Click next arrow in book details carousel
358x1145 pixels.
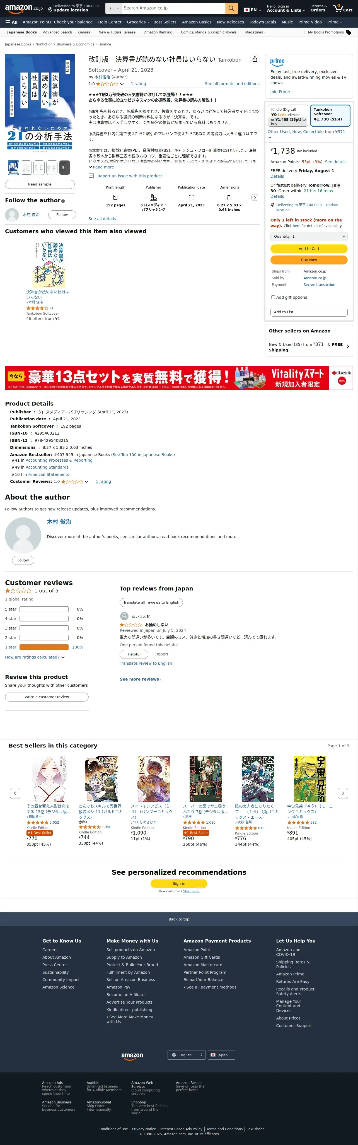point(255,198)
